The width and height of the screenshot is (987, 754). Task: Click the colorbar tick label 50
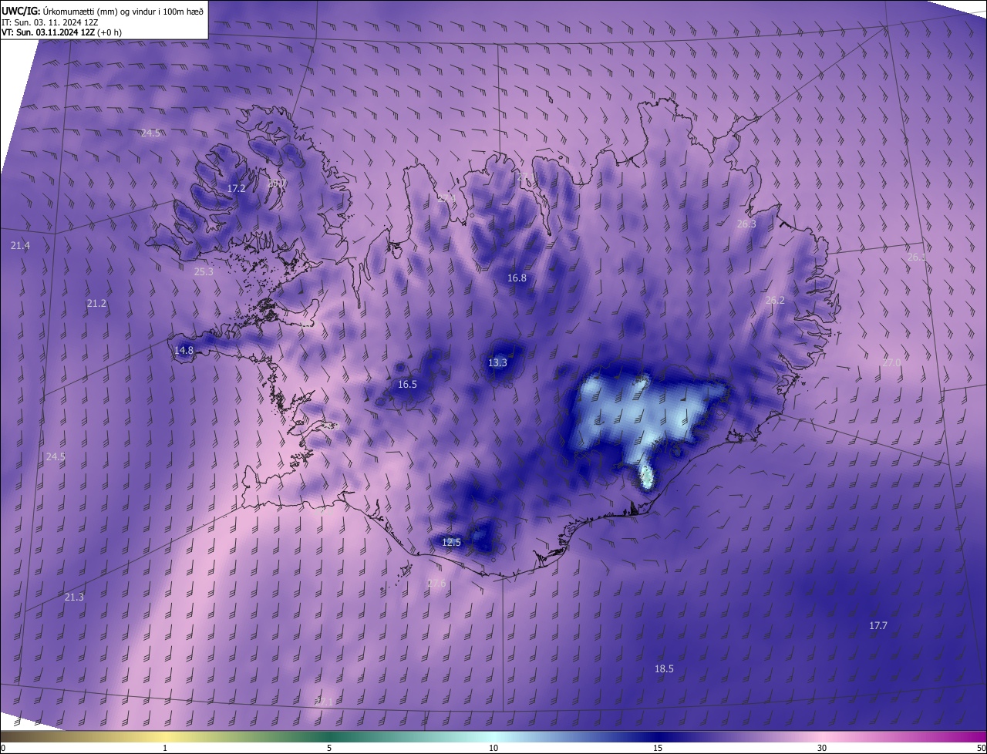(981, 748)
